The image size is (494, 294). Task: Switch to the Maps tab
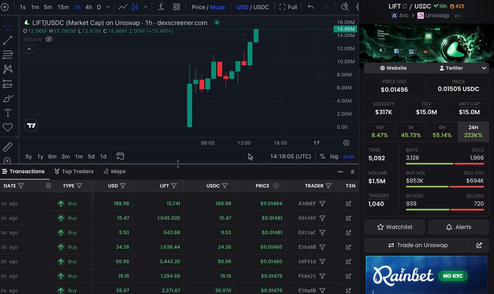(115, 171)
